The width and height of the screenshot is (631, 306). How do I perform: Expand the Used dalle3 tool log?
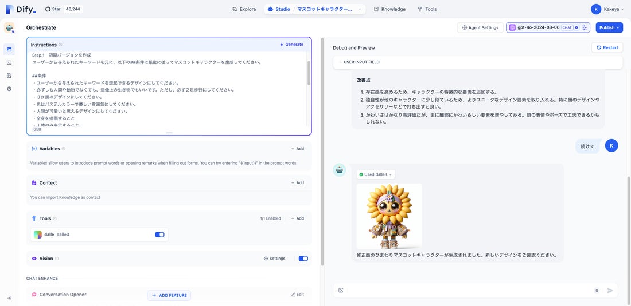tap(376, 175)
